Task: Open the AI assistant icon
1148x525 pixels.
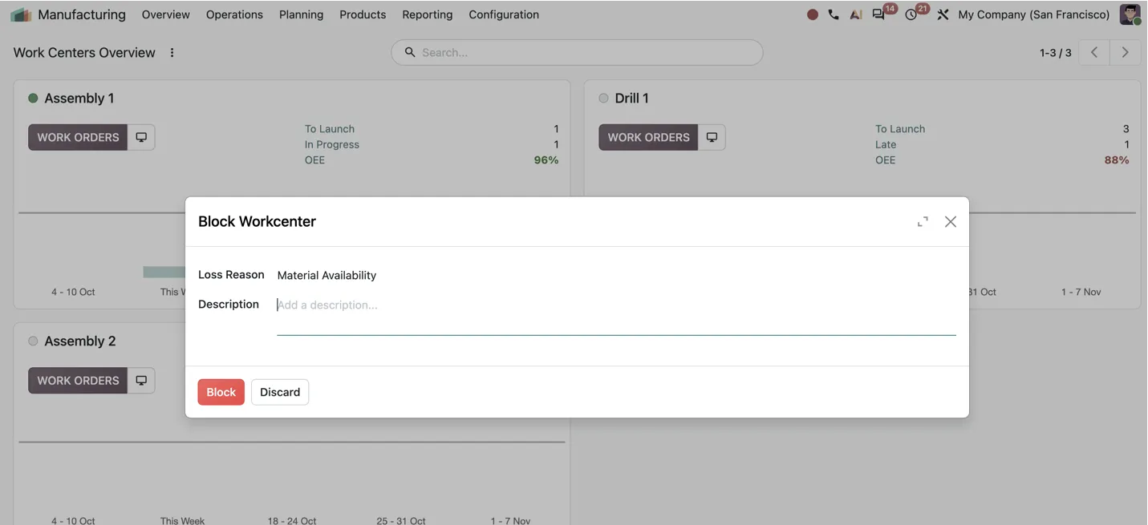Action: point(856,14)
